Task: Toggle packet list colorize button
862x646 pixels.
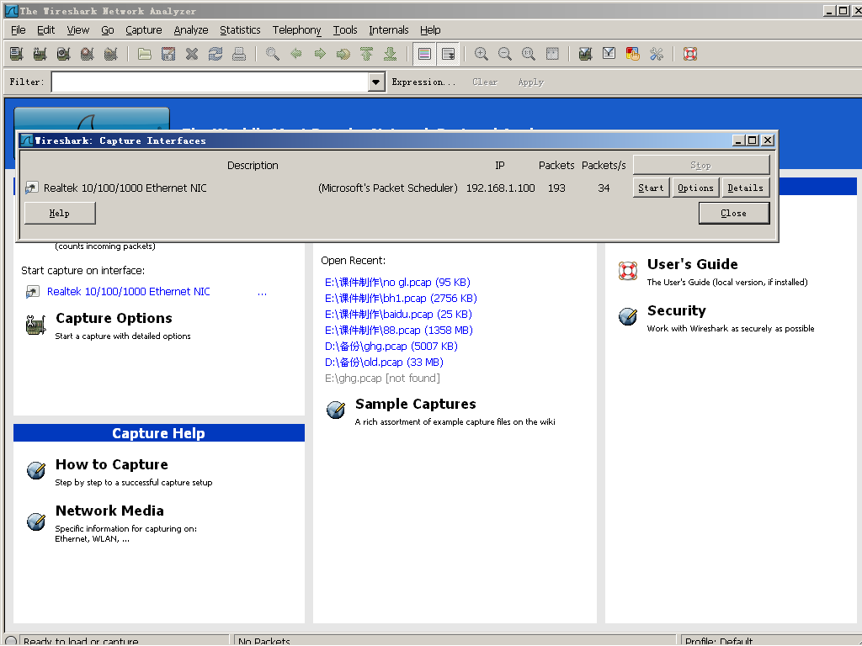Action: [x=424, y=54]
